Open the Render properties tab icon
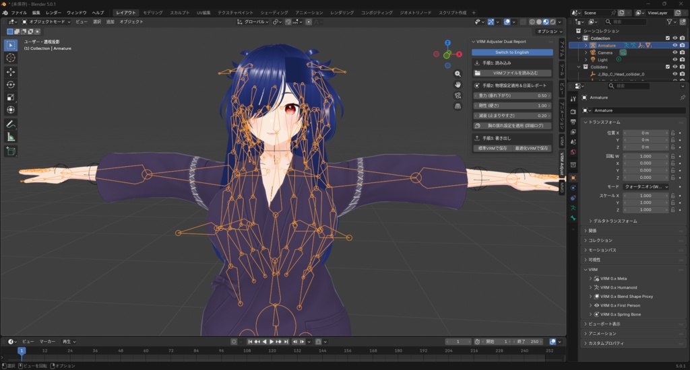 tap(573, 112)
